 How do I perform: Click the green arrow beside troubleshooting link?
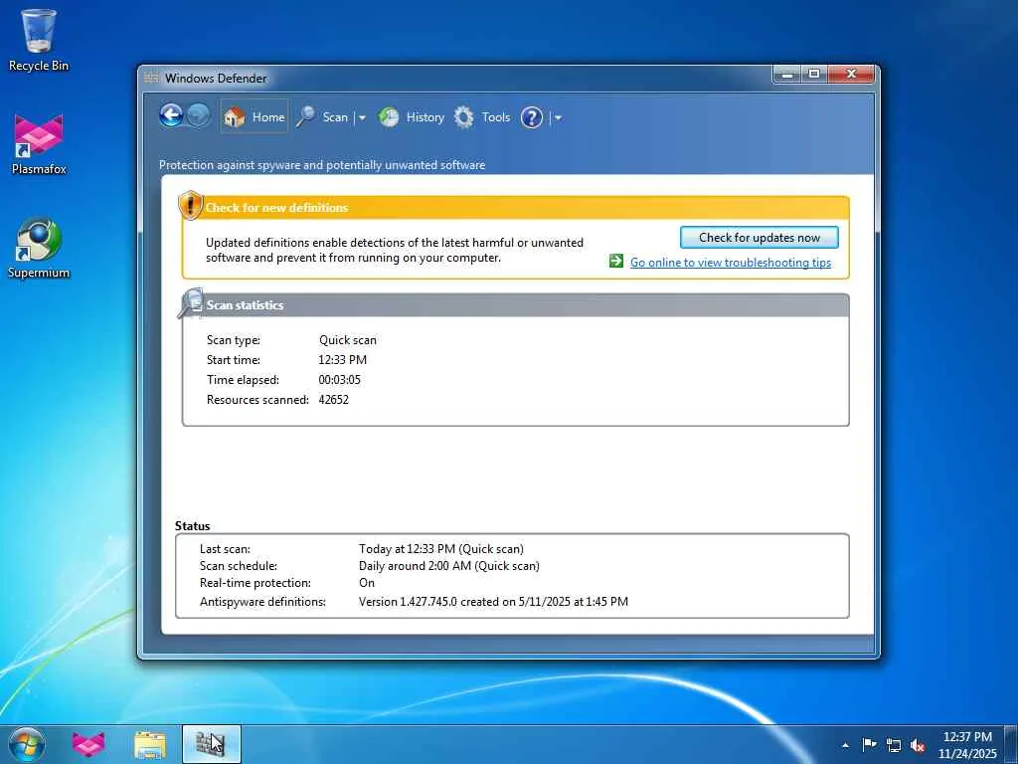(x=616, y=262)
